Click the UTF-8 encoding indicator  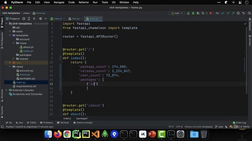click(x=179, y=127)
